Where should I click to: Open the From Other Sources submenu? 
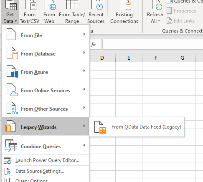coord(46,108)
